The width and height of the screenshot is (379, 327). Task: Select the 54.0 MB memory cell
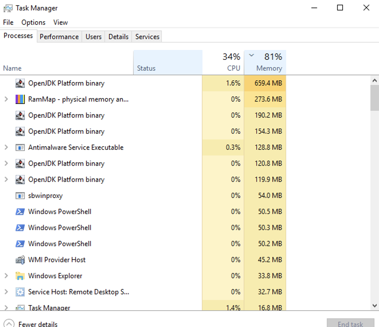point(265,196)
